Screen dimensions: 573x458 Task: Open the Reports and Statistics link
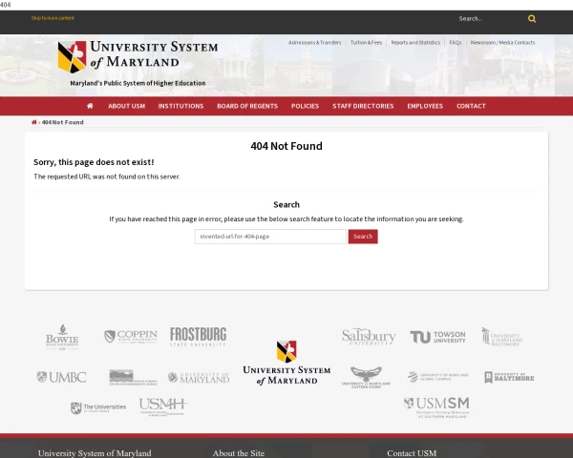click(415, 42)
